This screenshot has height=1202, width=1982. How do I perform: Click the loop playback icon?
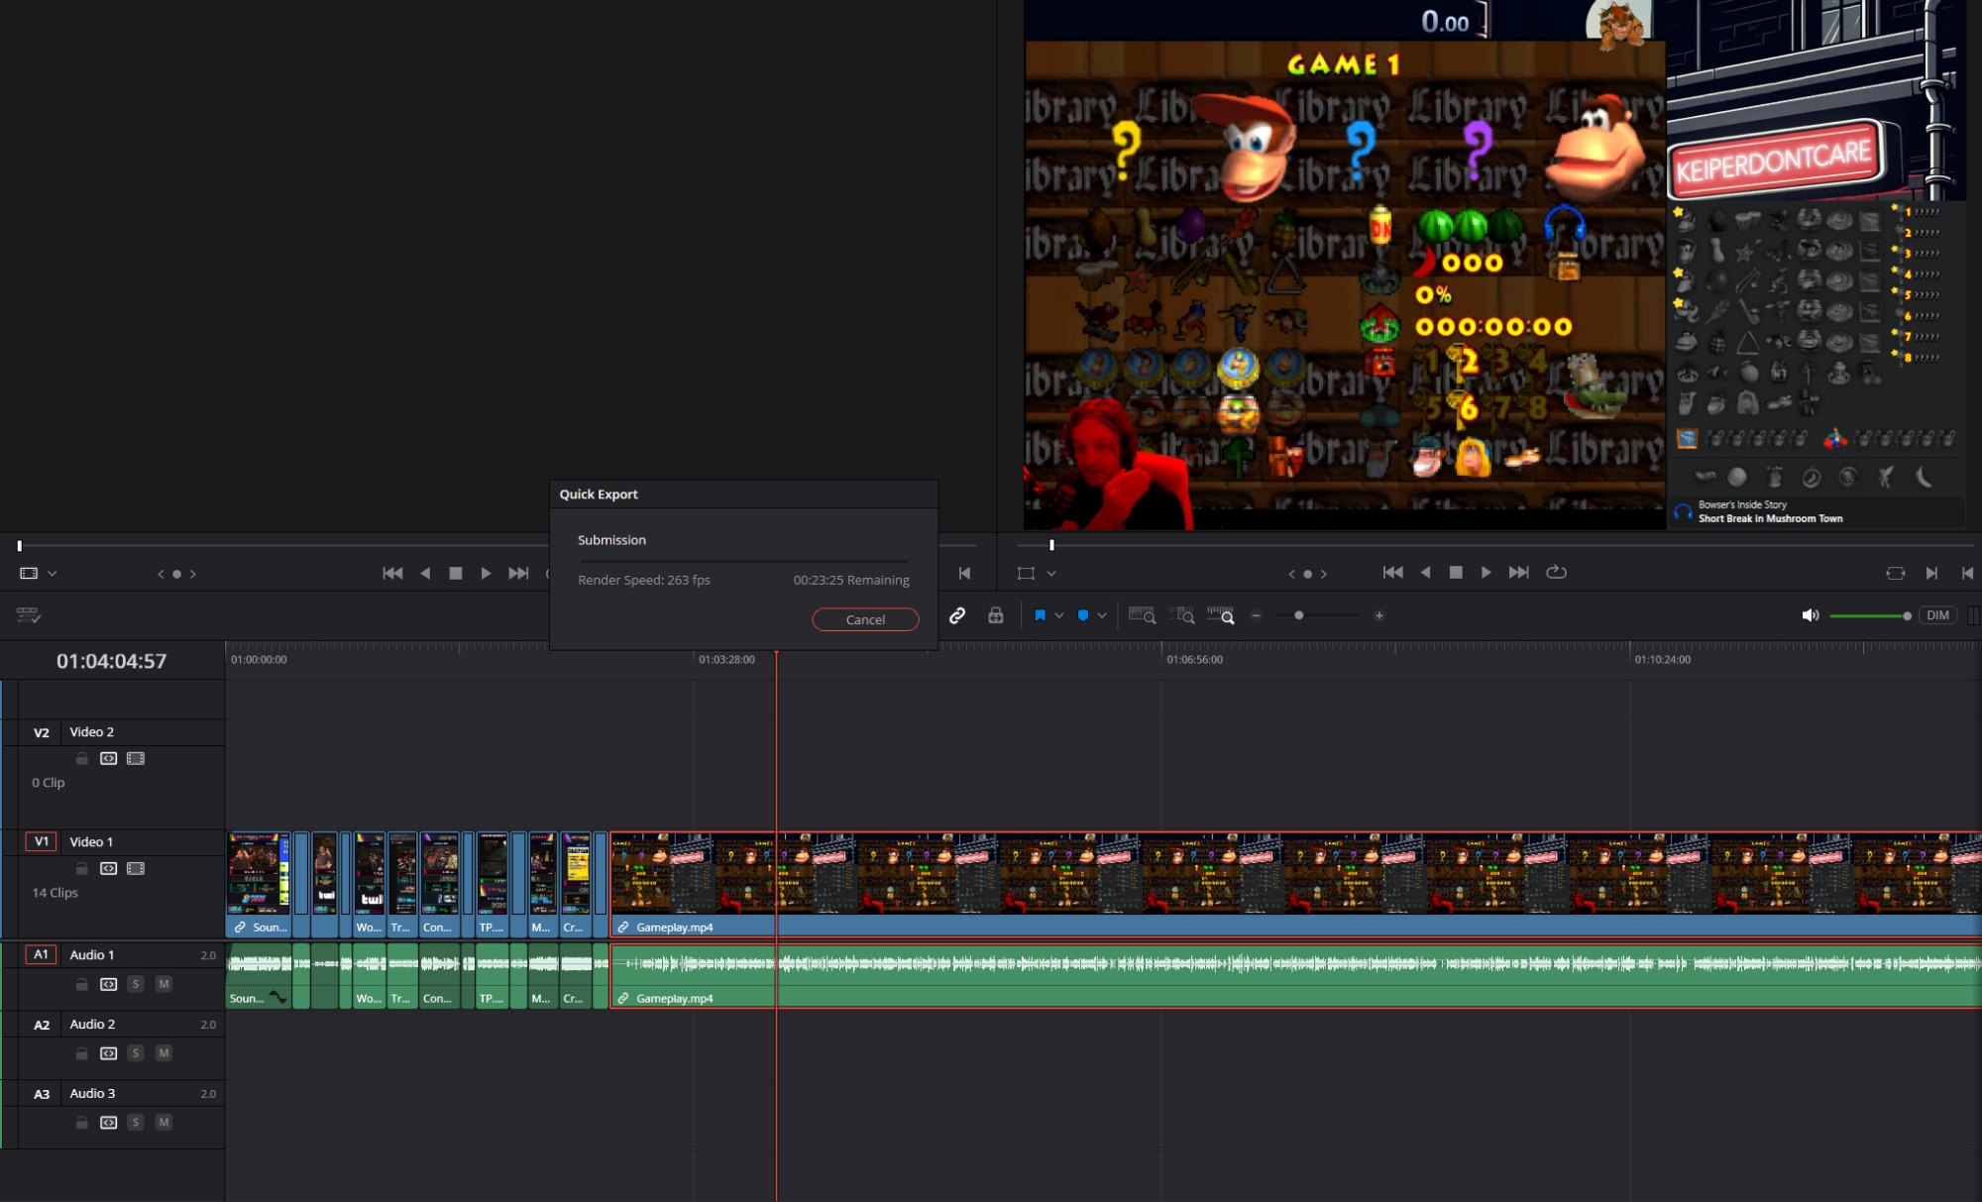pyautogui.click(x=1556, y=573)
